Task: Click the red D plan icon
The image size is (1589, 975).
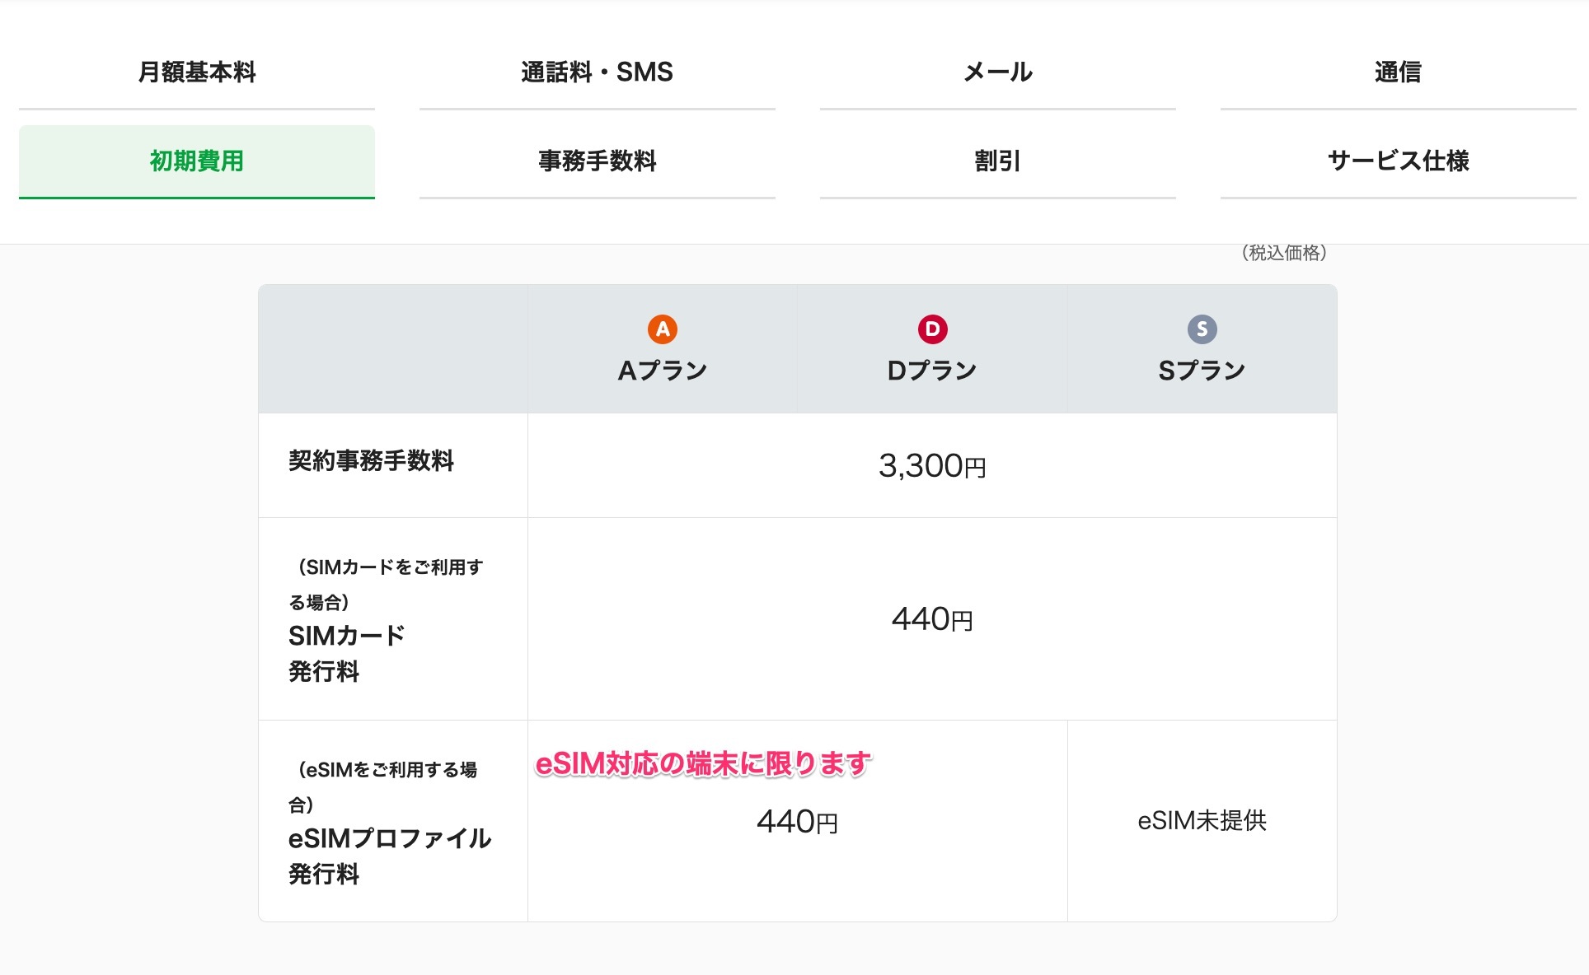Action: [932, 329]
